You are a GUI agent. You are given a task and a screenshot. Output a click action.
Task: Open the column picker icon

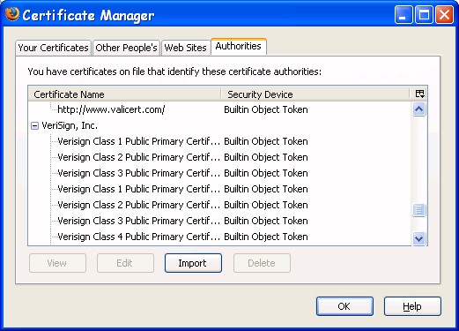pos(419,94)
